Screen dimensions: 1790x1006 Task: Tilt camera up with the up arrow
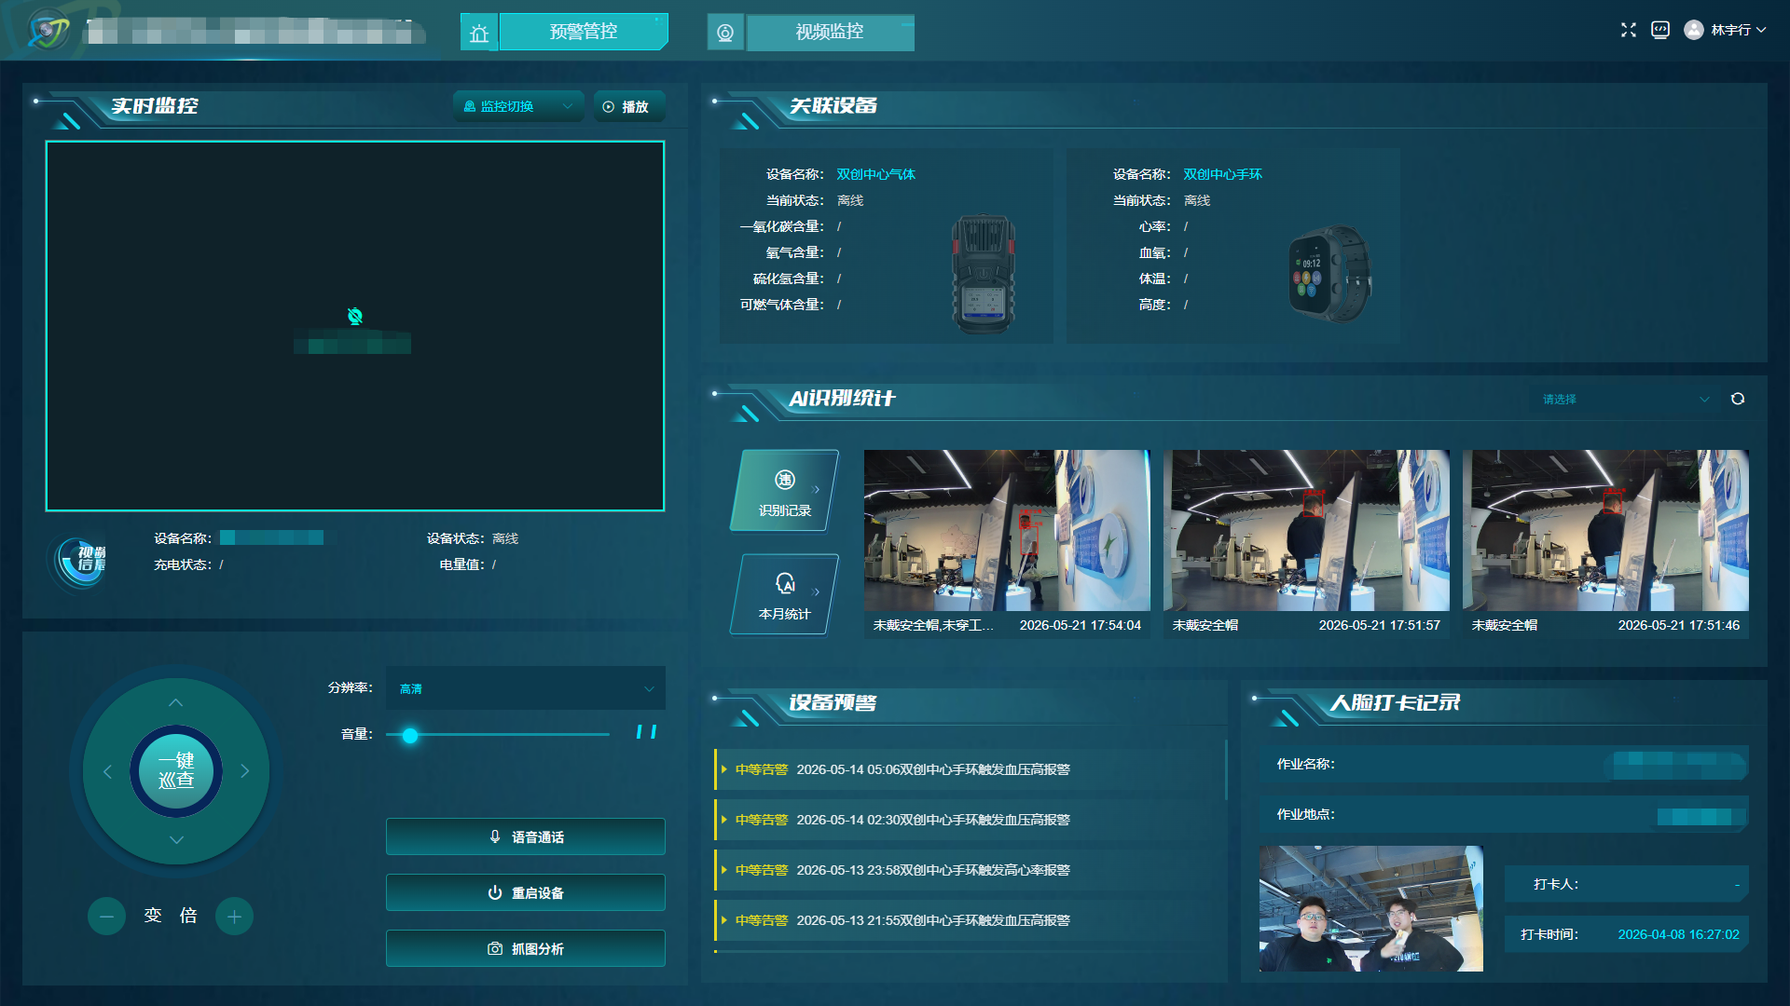pos(176,702)
